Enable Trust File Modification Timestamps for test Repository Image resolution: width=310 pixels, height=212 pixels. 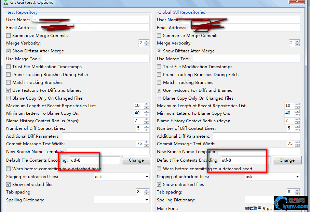[x=8, y=66]
